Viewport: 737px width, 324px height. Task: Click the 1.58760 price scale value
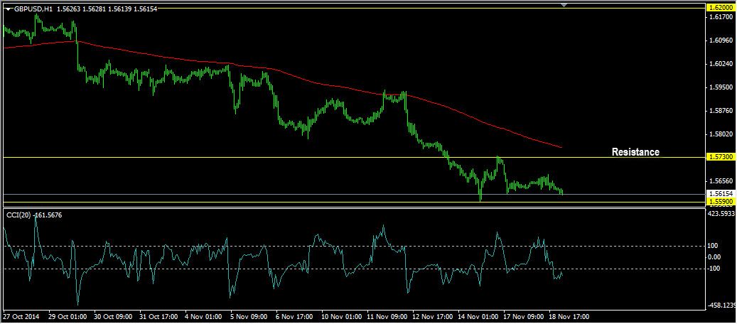click(721, 111)
